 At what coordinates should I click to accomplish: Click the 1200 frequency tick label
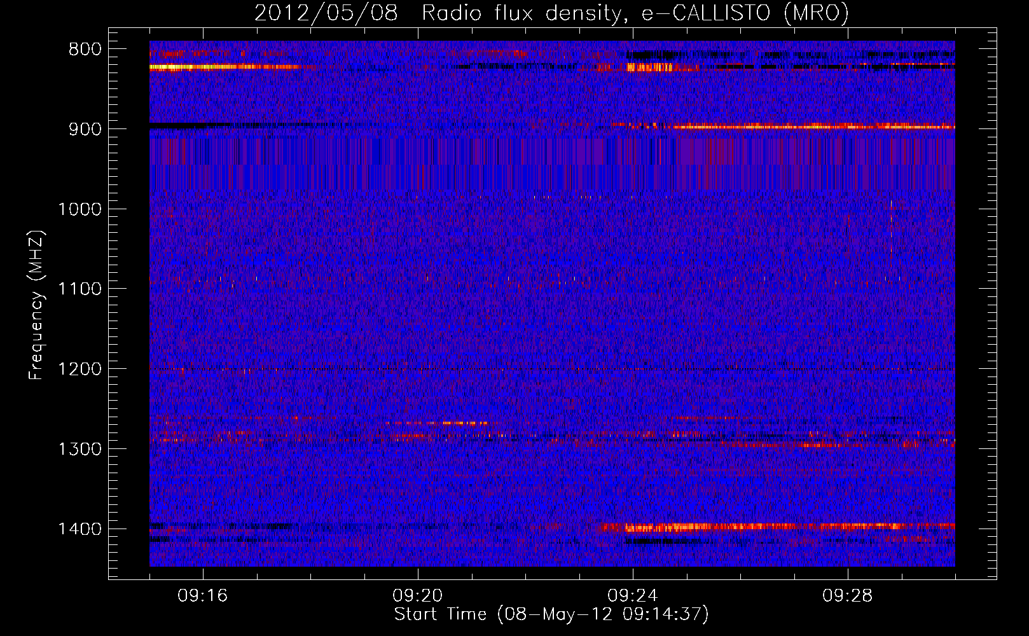(79, 370)
